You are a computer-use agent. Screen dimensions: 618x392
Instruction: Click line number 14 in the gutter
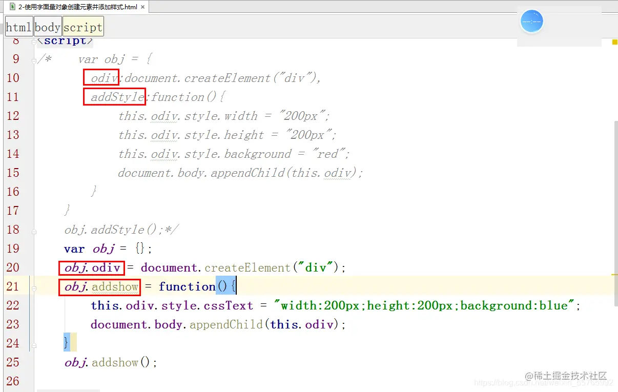pos(13,154)
